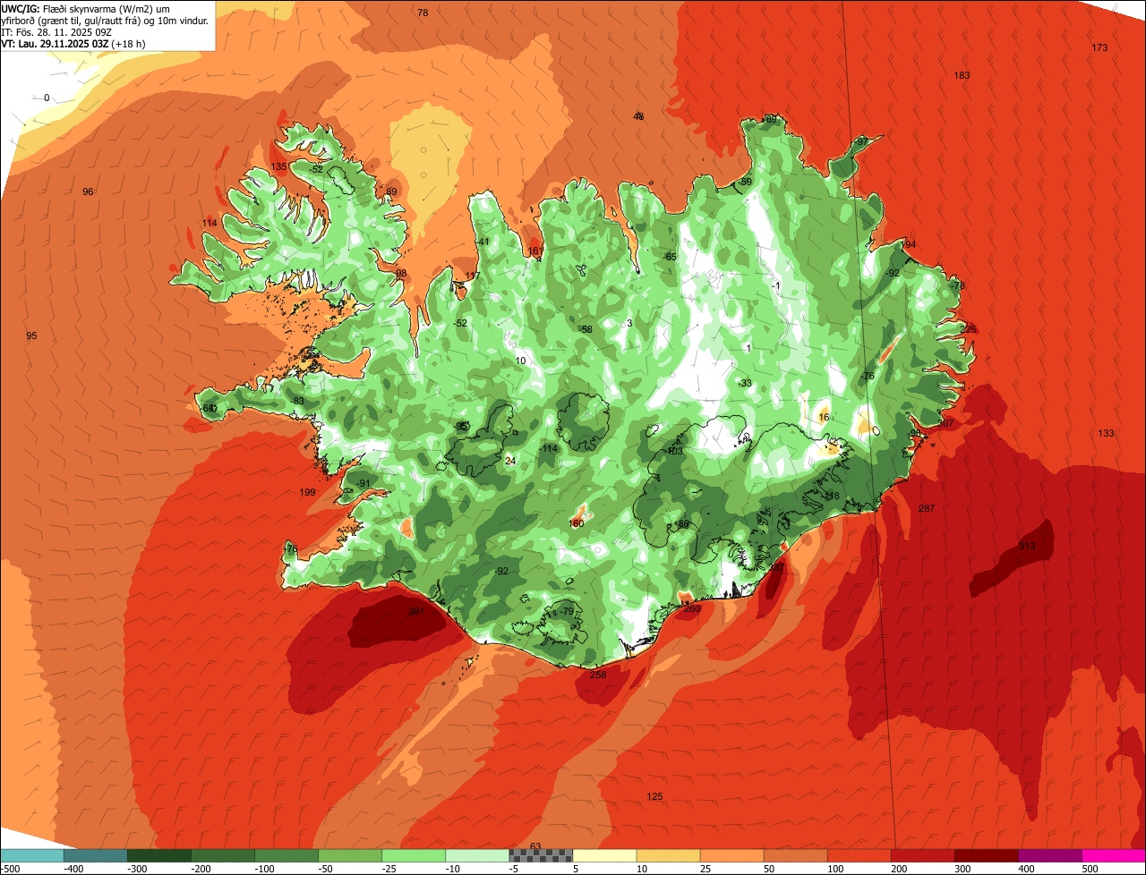Click the value -114 in the central highlands
Viewport: 1146px width, 875px height.
coord(549,448)
